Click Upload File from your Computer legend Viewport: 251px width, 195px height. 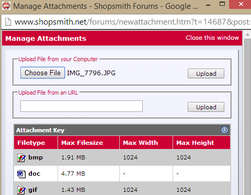(x=58, y=59)
